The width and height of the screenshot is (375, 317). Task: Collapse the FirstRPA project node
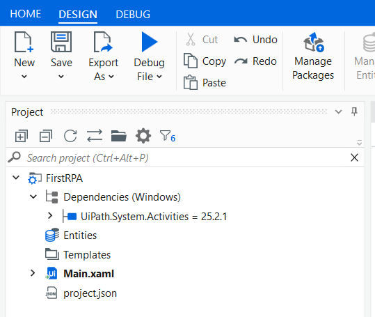coord(16,178)
